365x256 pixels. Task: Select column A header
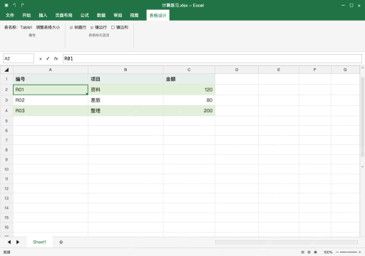click(51, 70)
